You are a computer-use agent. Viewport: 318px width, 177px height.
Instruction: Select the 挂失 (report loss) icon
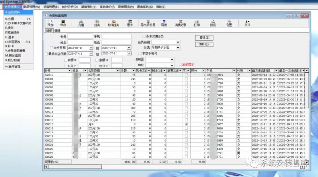tap(97, 23)
